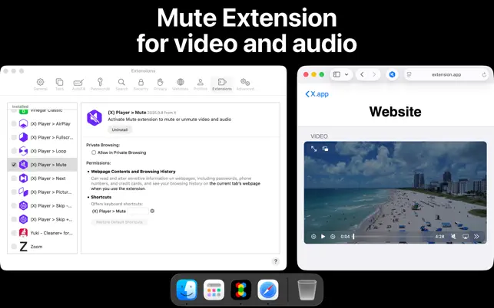This screenshot has width=494, height=308.
Task: Enable the (X) Player > Skip + extension checkbox
Action: (x=14, y=219)
